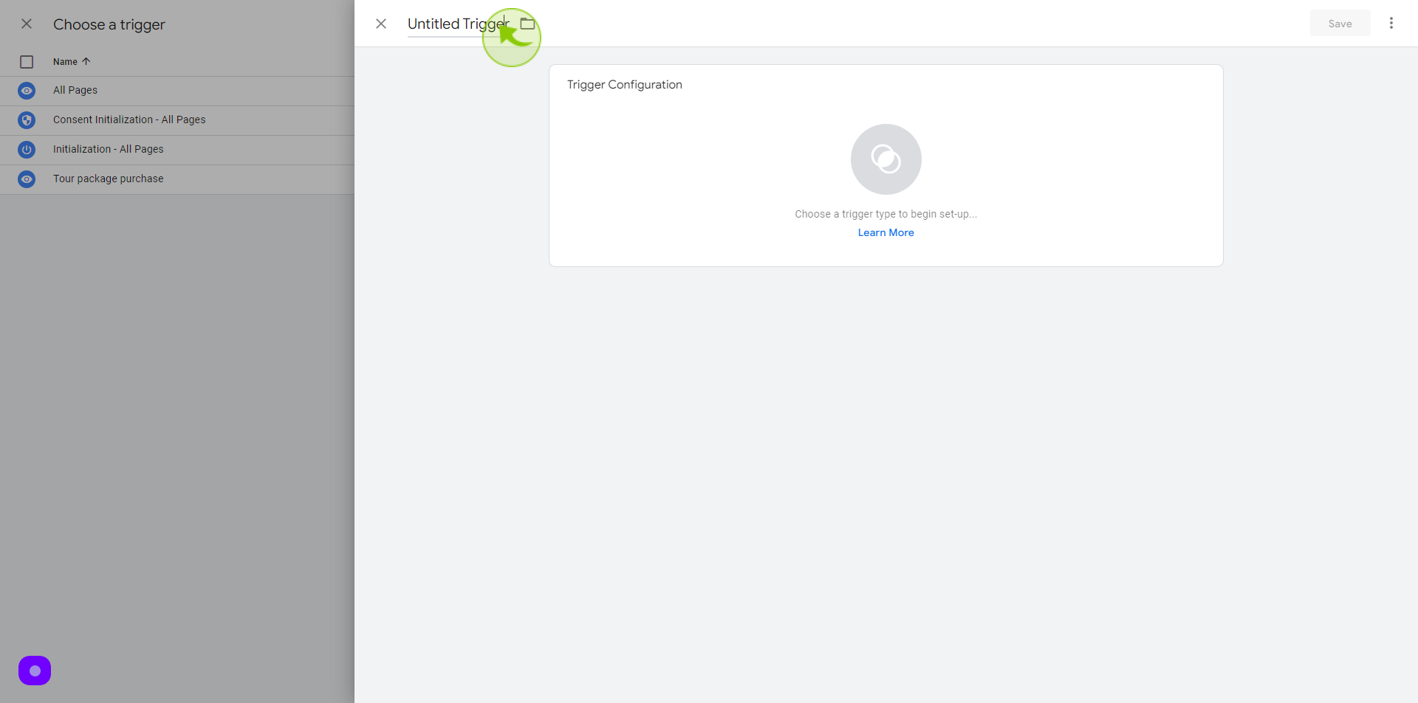The height and width of the screenshot is (703, 1418).
Task: Click the Save button
Action: [x=1340, y=24]
